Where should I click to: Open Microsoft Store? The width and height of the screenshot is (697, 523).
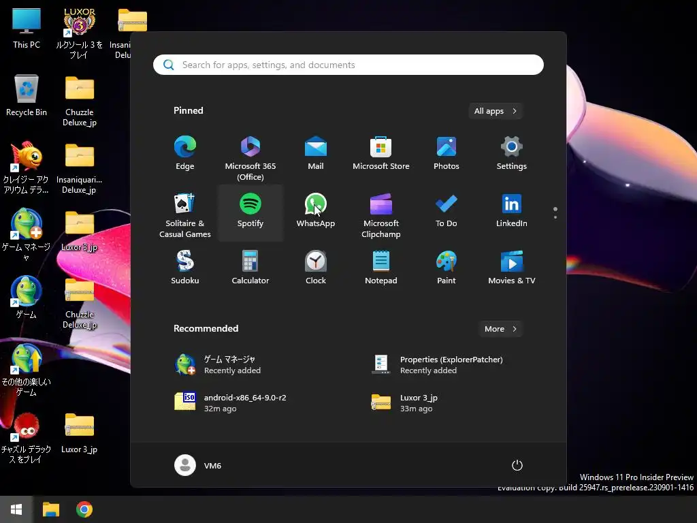[x=381, y=153]
